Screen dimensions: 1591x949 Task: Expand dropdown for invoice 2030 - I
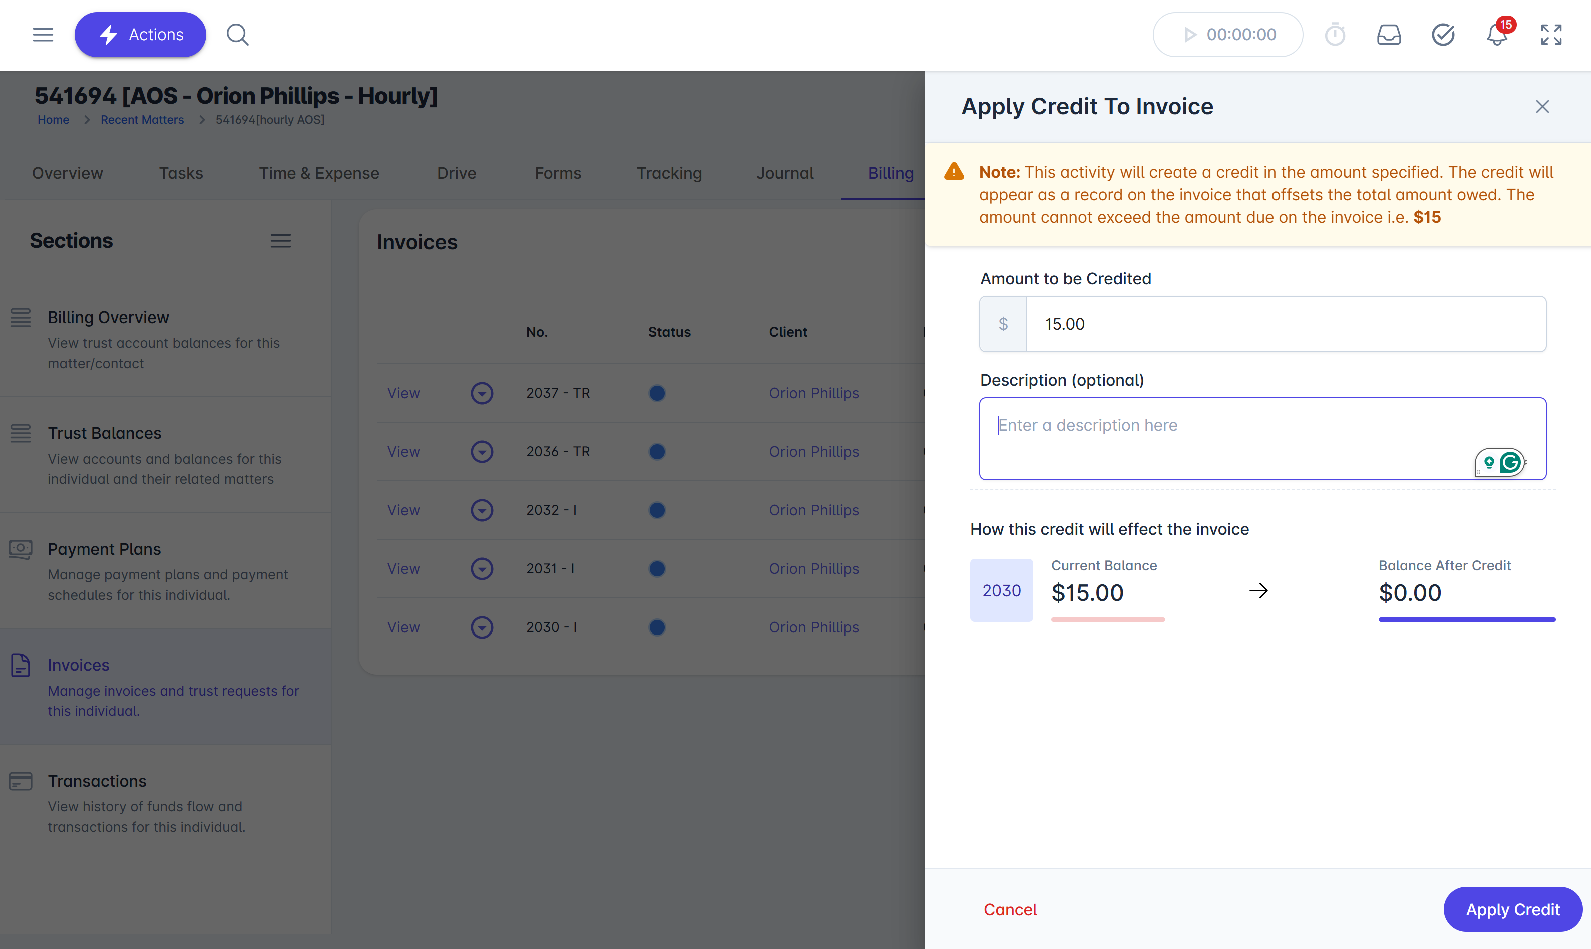(x=482, y=627)
